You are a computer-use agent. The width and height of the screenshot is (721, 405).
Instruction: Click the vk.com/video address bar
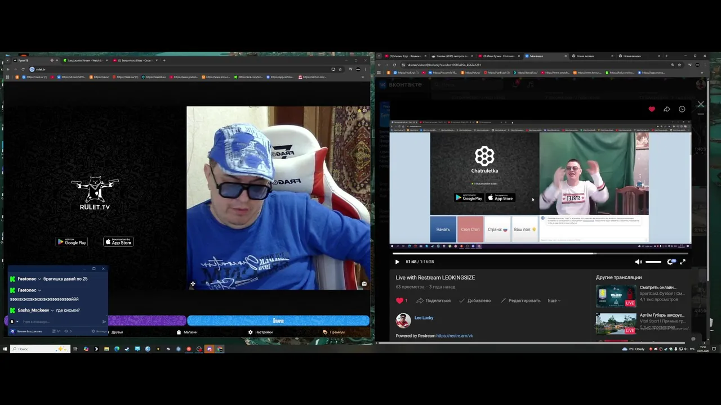coord(535,65)
